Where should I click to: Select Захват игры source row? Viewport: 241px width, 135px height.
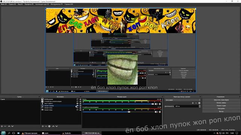point(61,110)
